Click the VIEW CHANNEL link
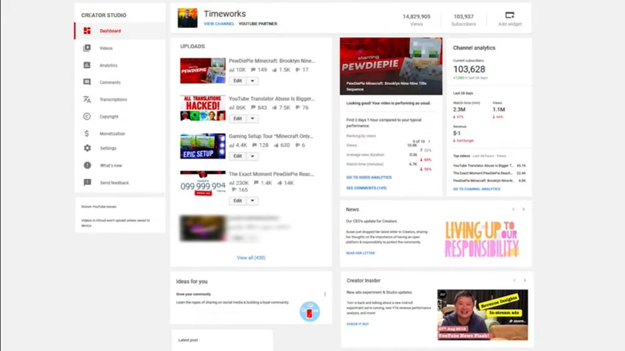Viewport: 625px width, 351px height. 219,24
